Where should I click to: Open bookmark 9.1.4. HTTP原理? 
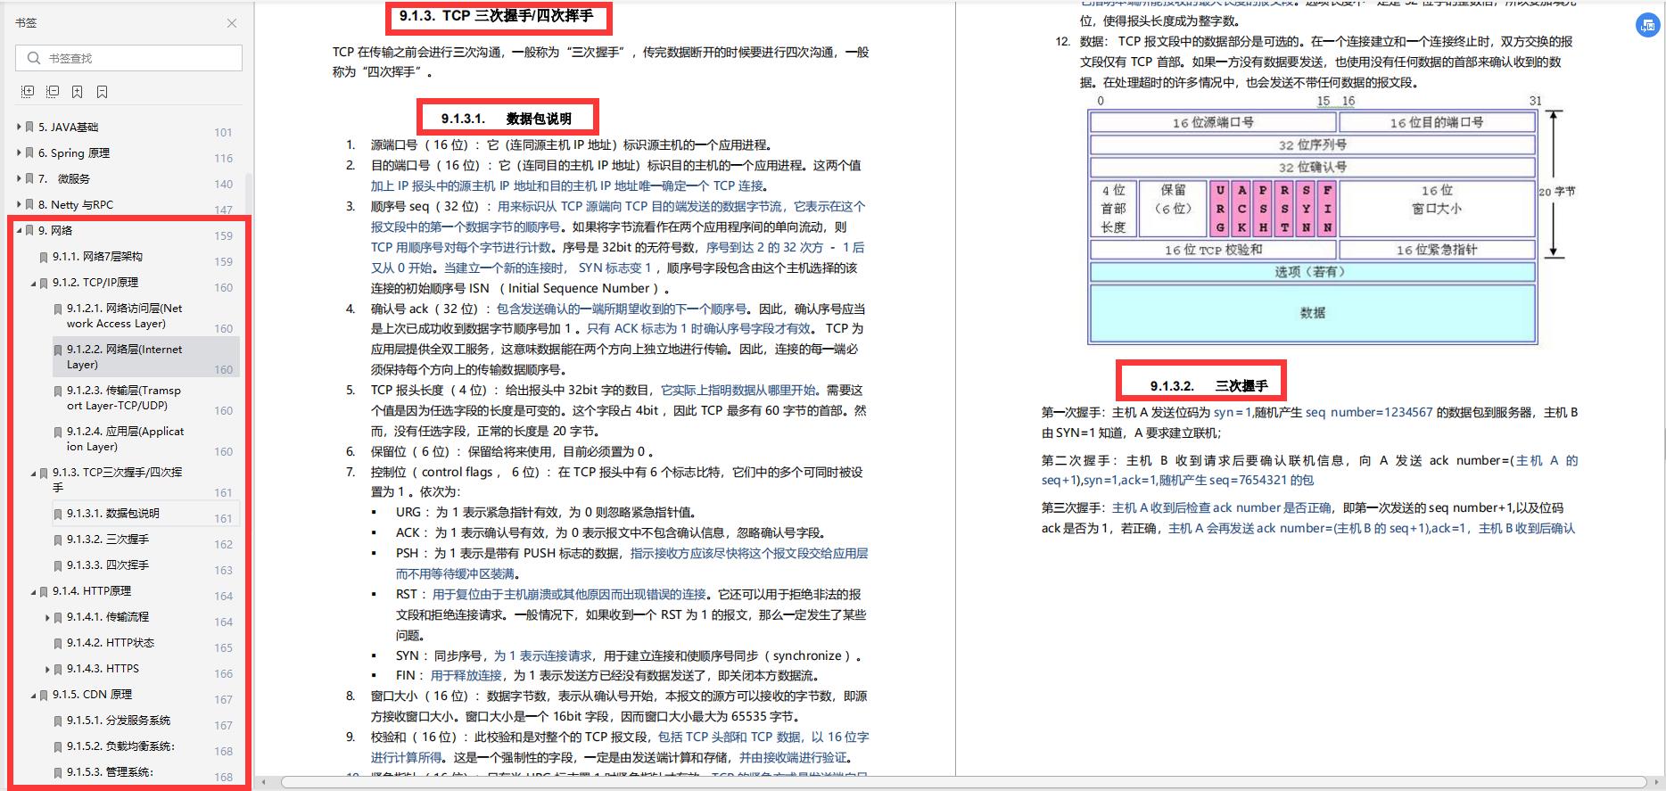[x=92, y=590]
